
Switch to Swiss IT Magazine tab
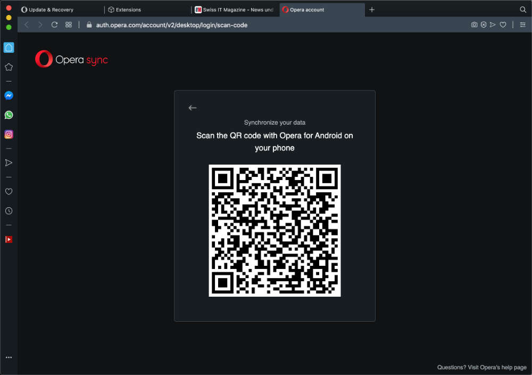coord(235,10)
